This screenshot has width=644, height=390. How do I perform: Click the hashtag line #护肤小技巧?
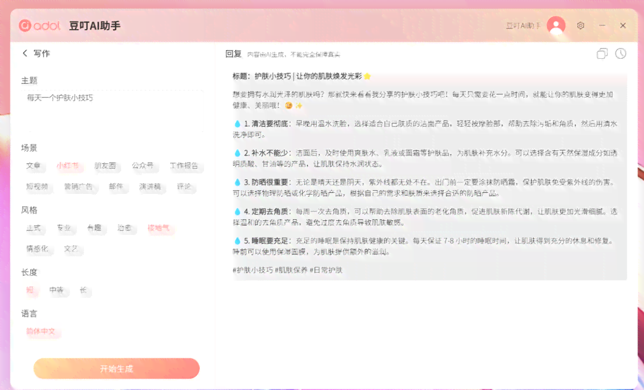click(288, 270)
